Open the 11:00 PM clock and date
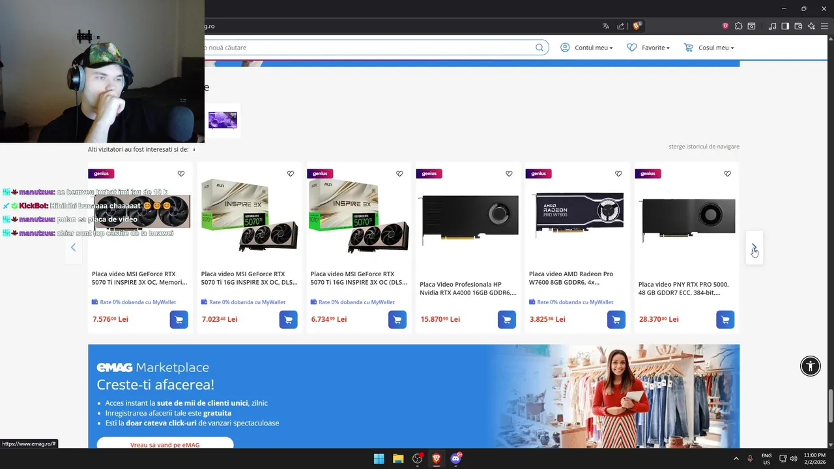This screenshot has width=834, height=469. (814, 459)
